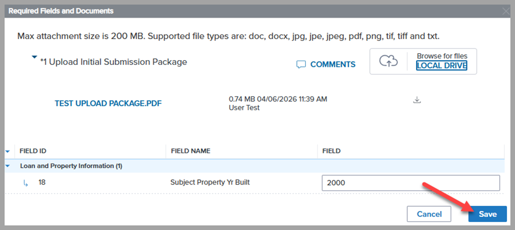Sort by the FIELD NAME column header
The image size is (515, 230).
click(x=191, y=151)
